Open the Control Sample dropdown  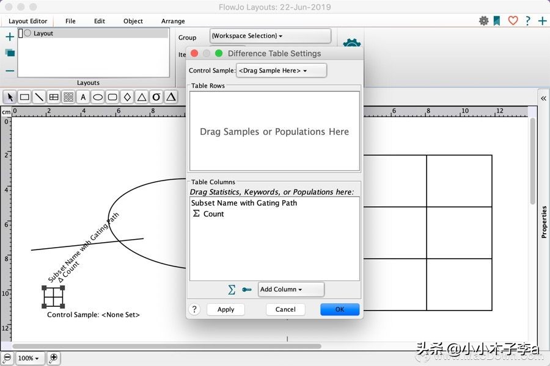[281, 70]
